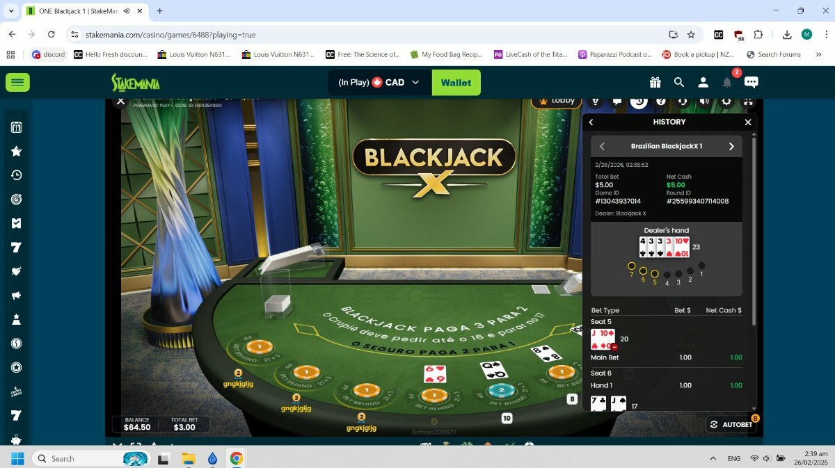Image resolution: width=835 pixels, height=468 pixels.
Task: Open the LiveCash of the Tita bookmark
Action: (530, 54)
